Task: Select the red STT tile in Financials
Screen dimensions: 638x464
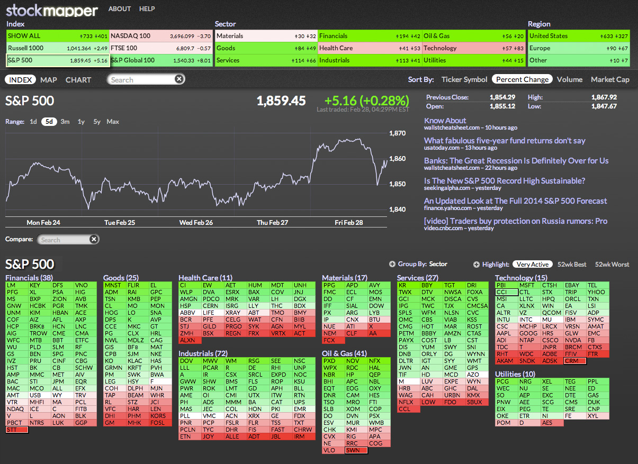Action: coord(16,430)
